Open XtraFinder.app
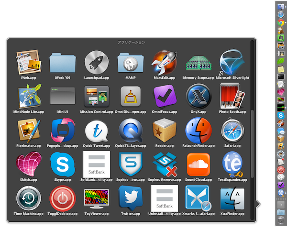 pos(232,199)
